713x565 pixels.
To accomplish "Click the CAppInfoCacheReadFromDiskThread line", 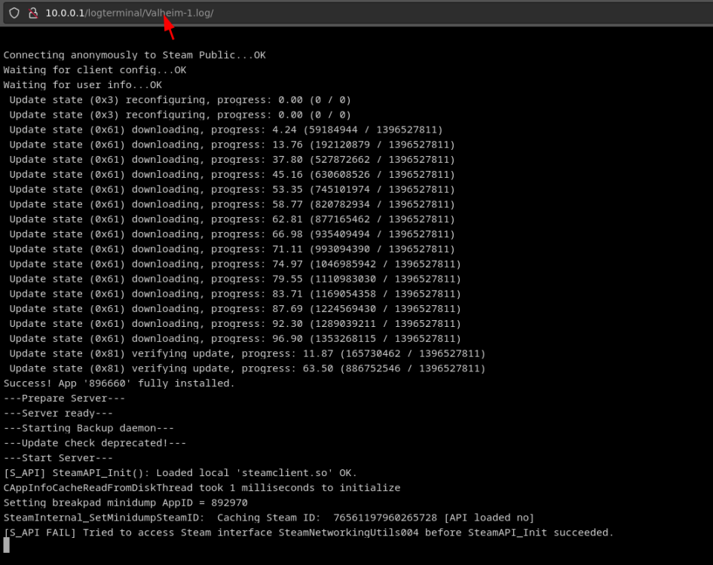I will coord(202,488).
